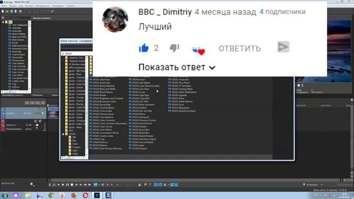Select VEGAS White Balance plugin
This screenshot has height=199, width=354.
(181, 102)
